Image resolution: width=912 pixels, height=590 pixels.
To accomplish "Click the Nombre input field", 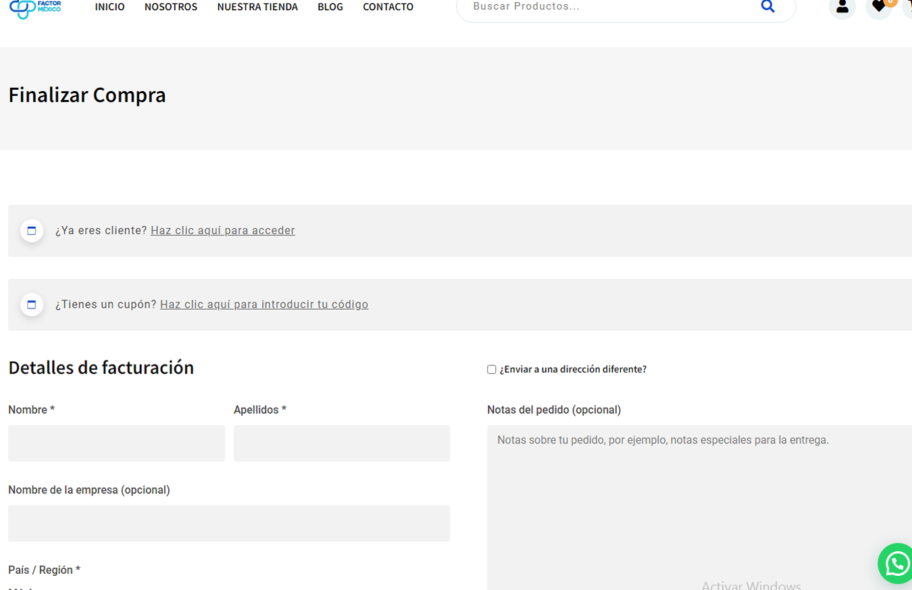I will (116, 444).
